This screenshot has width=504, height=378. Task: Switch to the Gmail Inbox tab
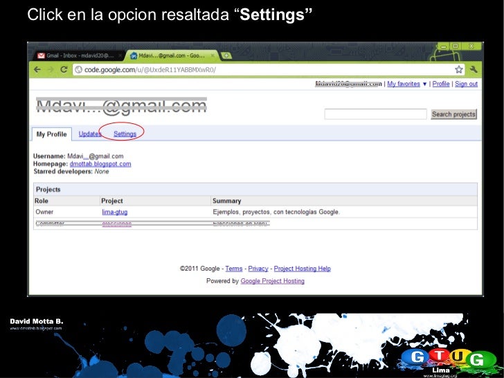(79, 55)
